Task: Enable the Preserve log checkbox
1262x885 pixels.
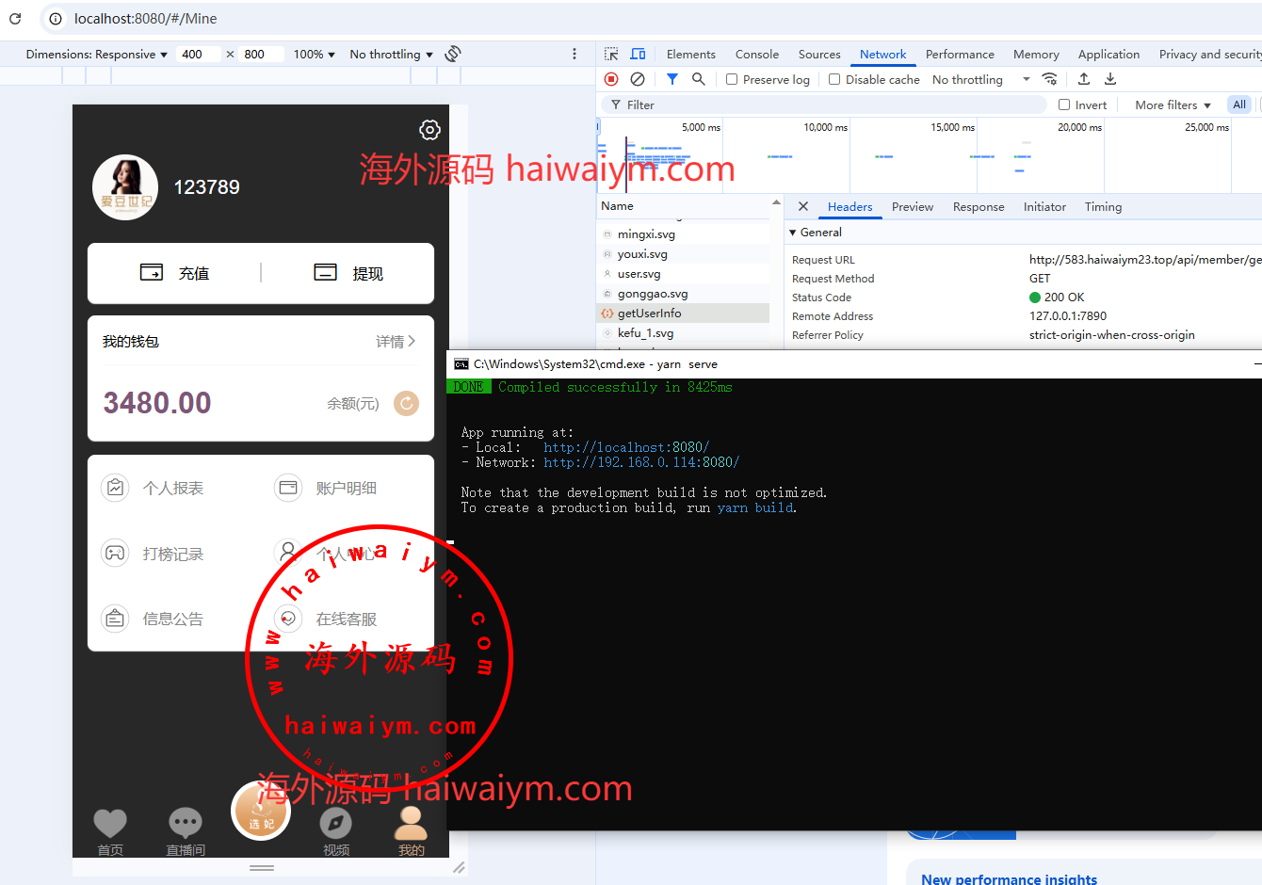Action: pos(732,80)
